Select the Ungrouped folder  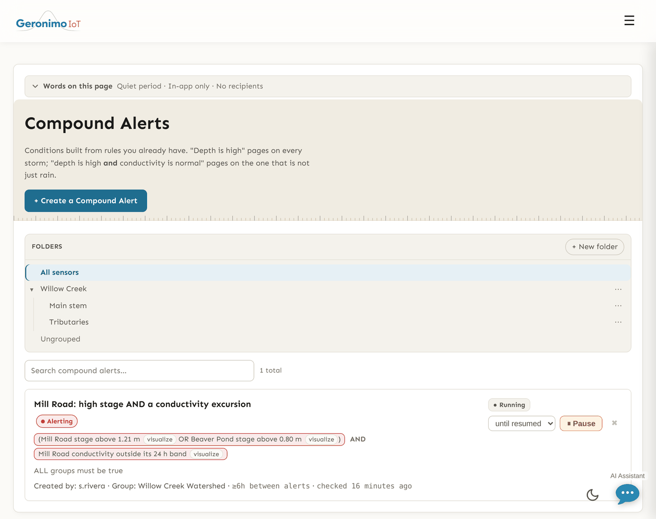click(60, 339)
